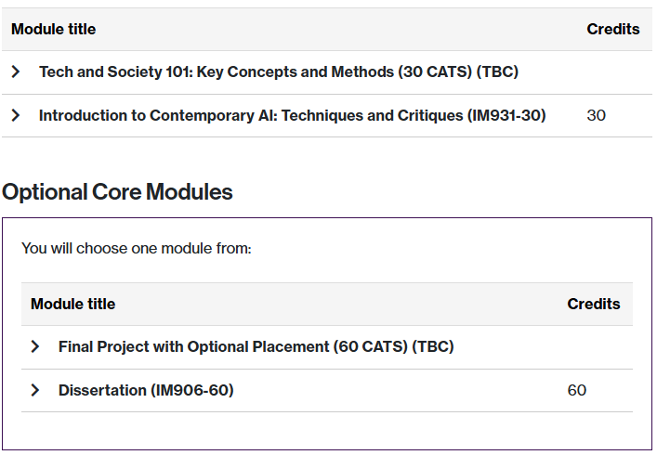Click the 60 credits value for Dissertation
The height and width of the screenshot is (455, 657).
[577, 391]
